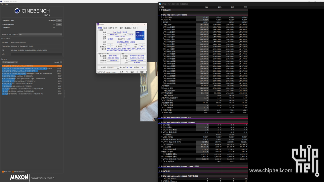Open the CPU-Z tools dropdown arrow
Viewport: 324px width, 182px height.
point(126,72)
